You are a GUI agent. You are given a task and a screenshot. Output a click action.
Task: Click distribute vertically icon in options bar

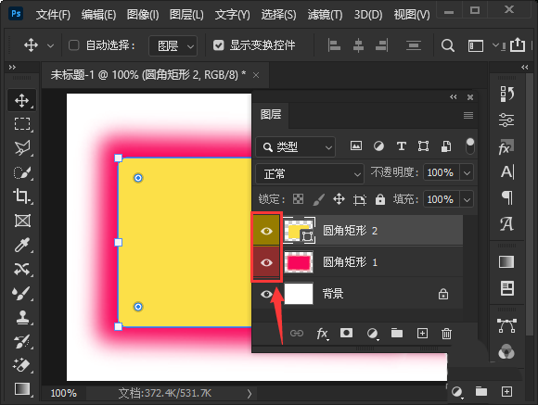pyautogui.click(x=414, y=44)
